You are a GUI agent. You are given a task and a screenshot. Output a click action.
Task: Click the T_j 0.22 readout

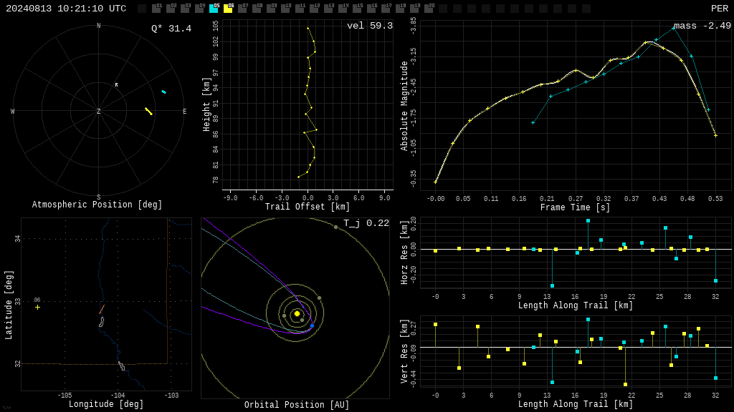[366, 223]
